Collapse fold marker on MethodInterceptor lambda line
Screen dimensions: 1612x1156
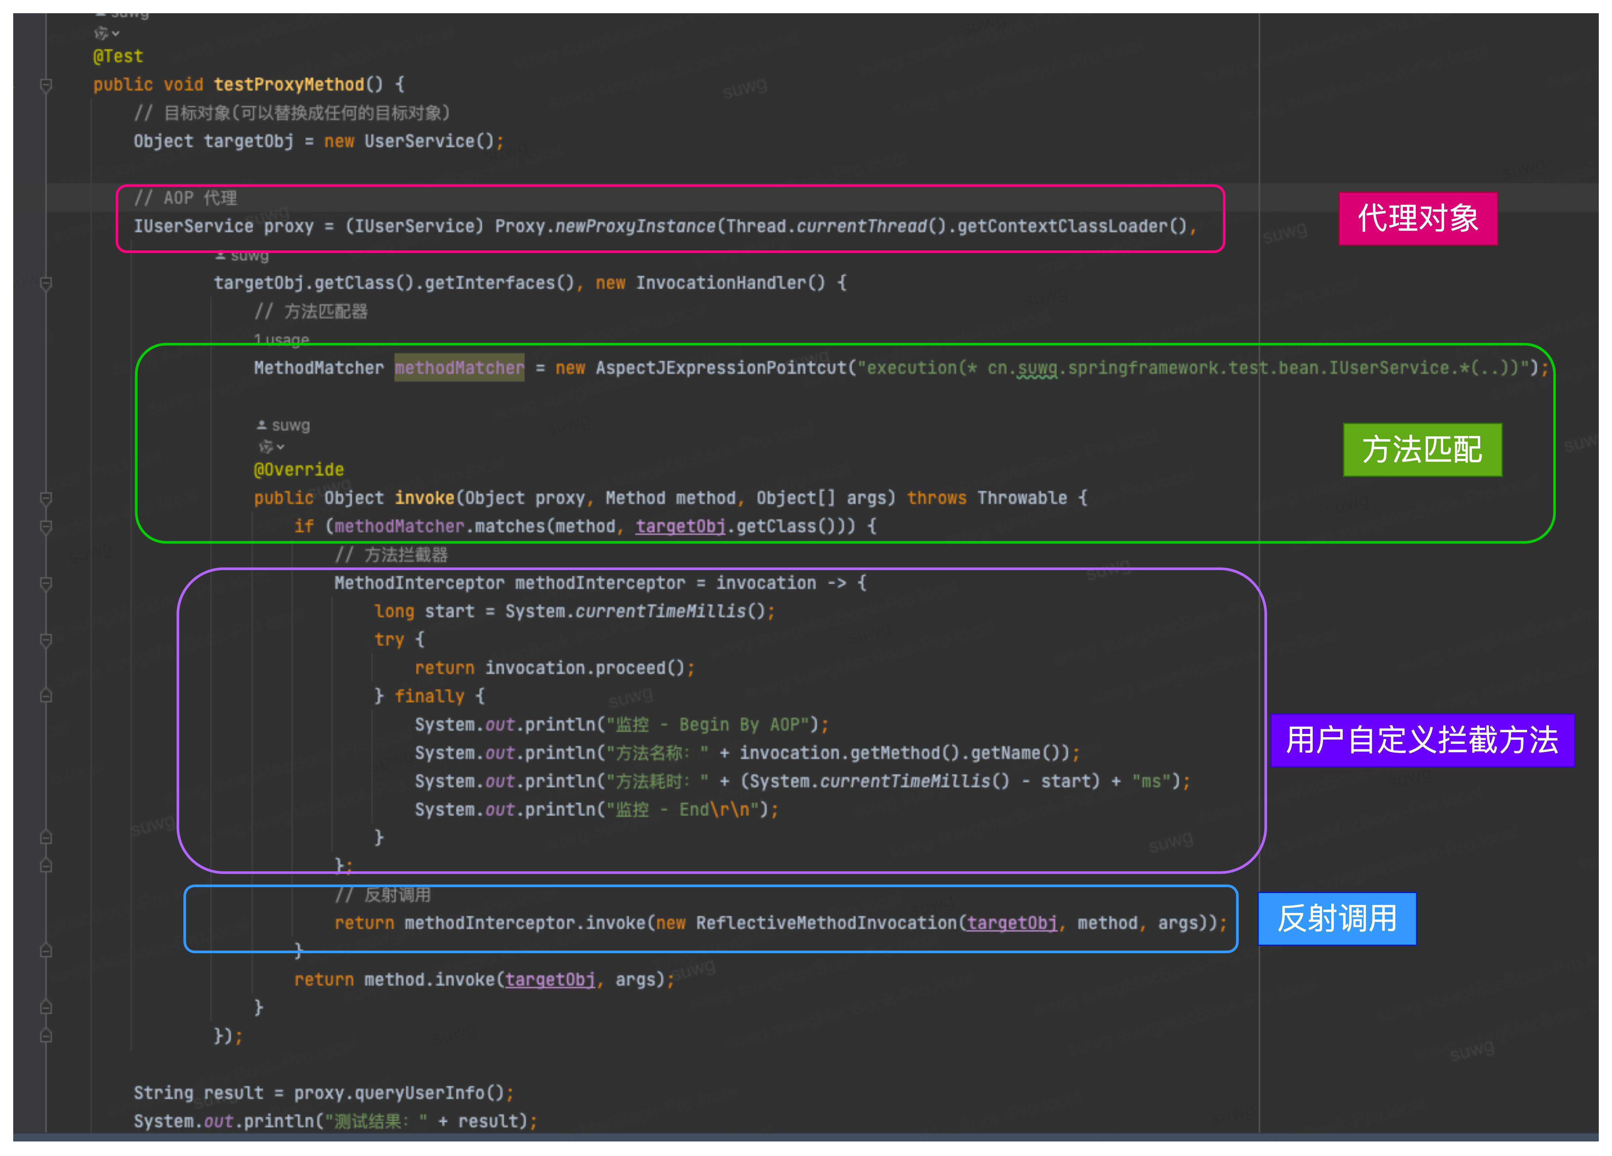coord(46,584)
